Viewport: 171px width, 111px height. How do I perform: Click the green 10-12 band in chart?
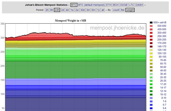(75, 70)
